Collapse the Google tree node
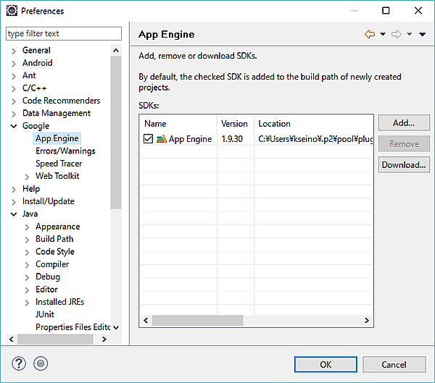The width and height of the screenshot is (435, 383). 14,126
